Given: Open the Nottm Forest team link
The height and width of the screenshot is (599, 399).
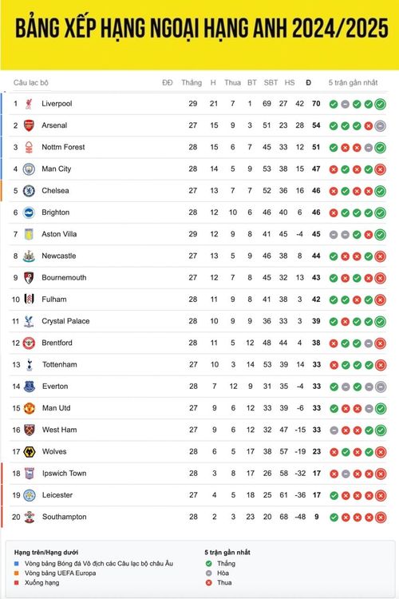Looking at the screenshot, I should (63, 147).
